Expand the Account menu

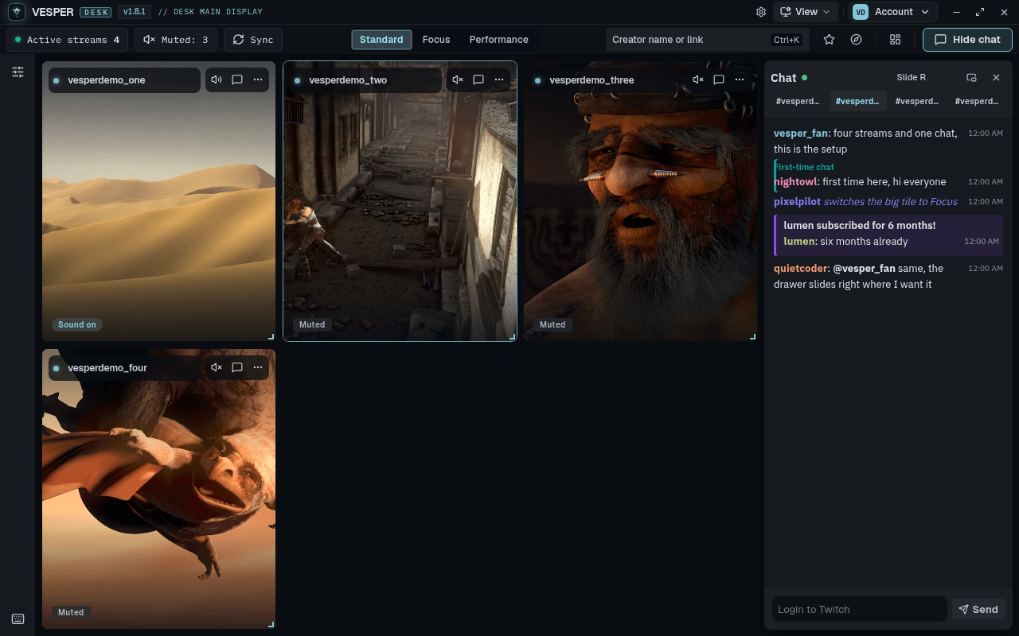[x=892, y=12]
